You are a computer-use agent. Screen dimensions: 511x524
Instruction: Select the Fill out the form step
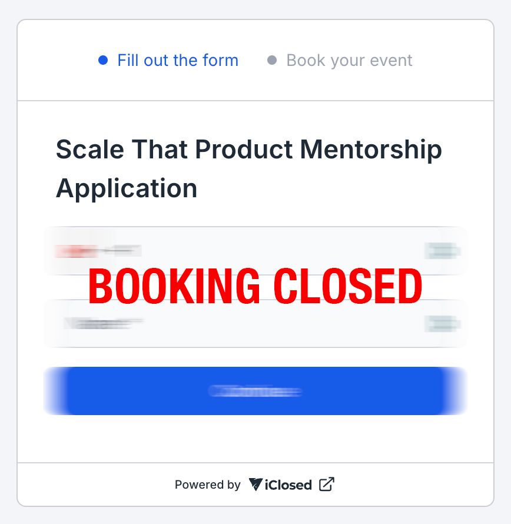tap(177, 60)
